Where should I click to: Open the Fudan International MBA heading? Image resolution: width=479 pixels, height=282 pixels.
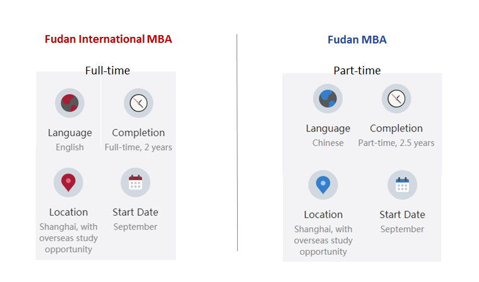(108, 39)
